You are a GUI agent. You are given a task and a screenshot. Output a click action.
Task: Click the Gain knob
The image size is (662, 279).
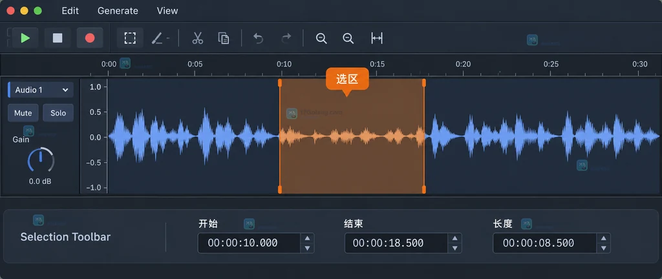(41, 160)
